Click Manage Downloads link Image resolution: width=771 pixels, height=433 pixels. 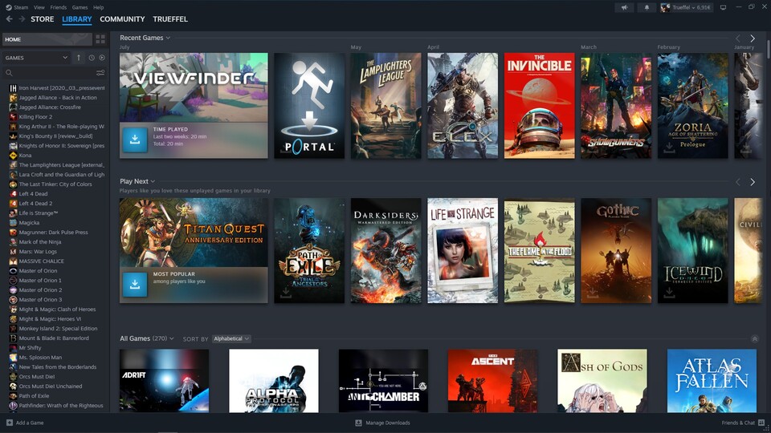coord(388,423)
